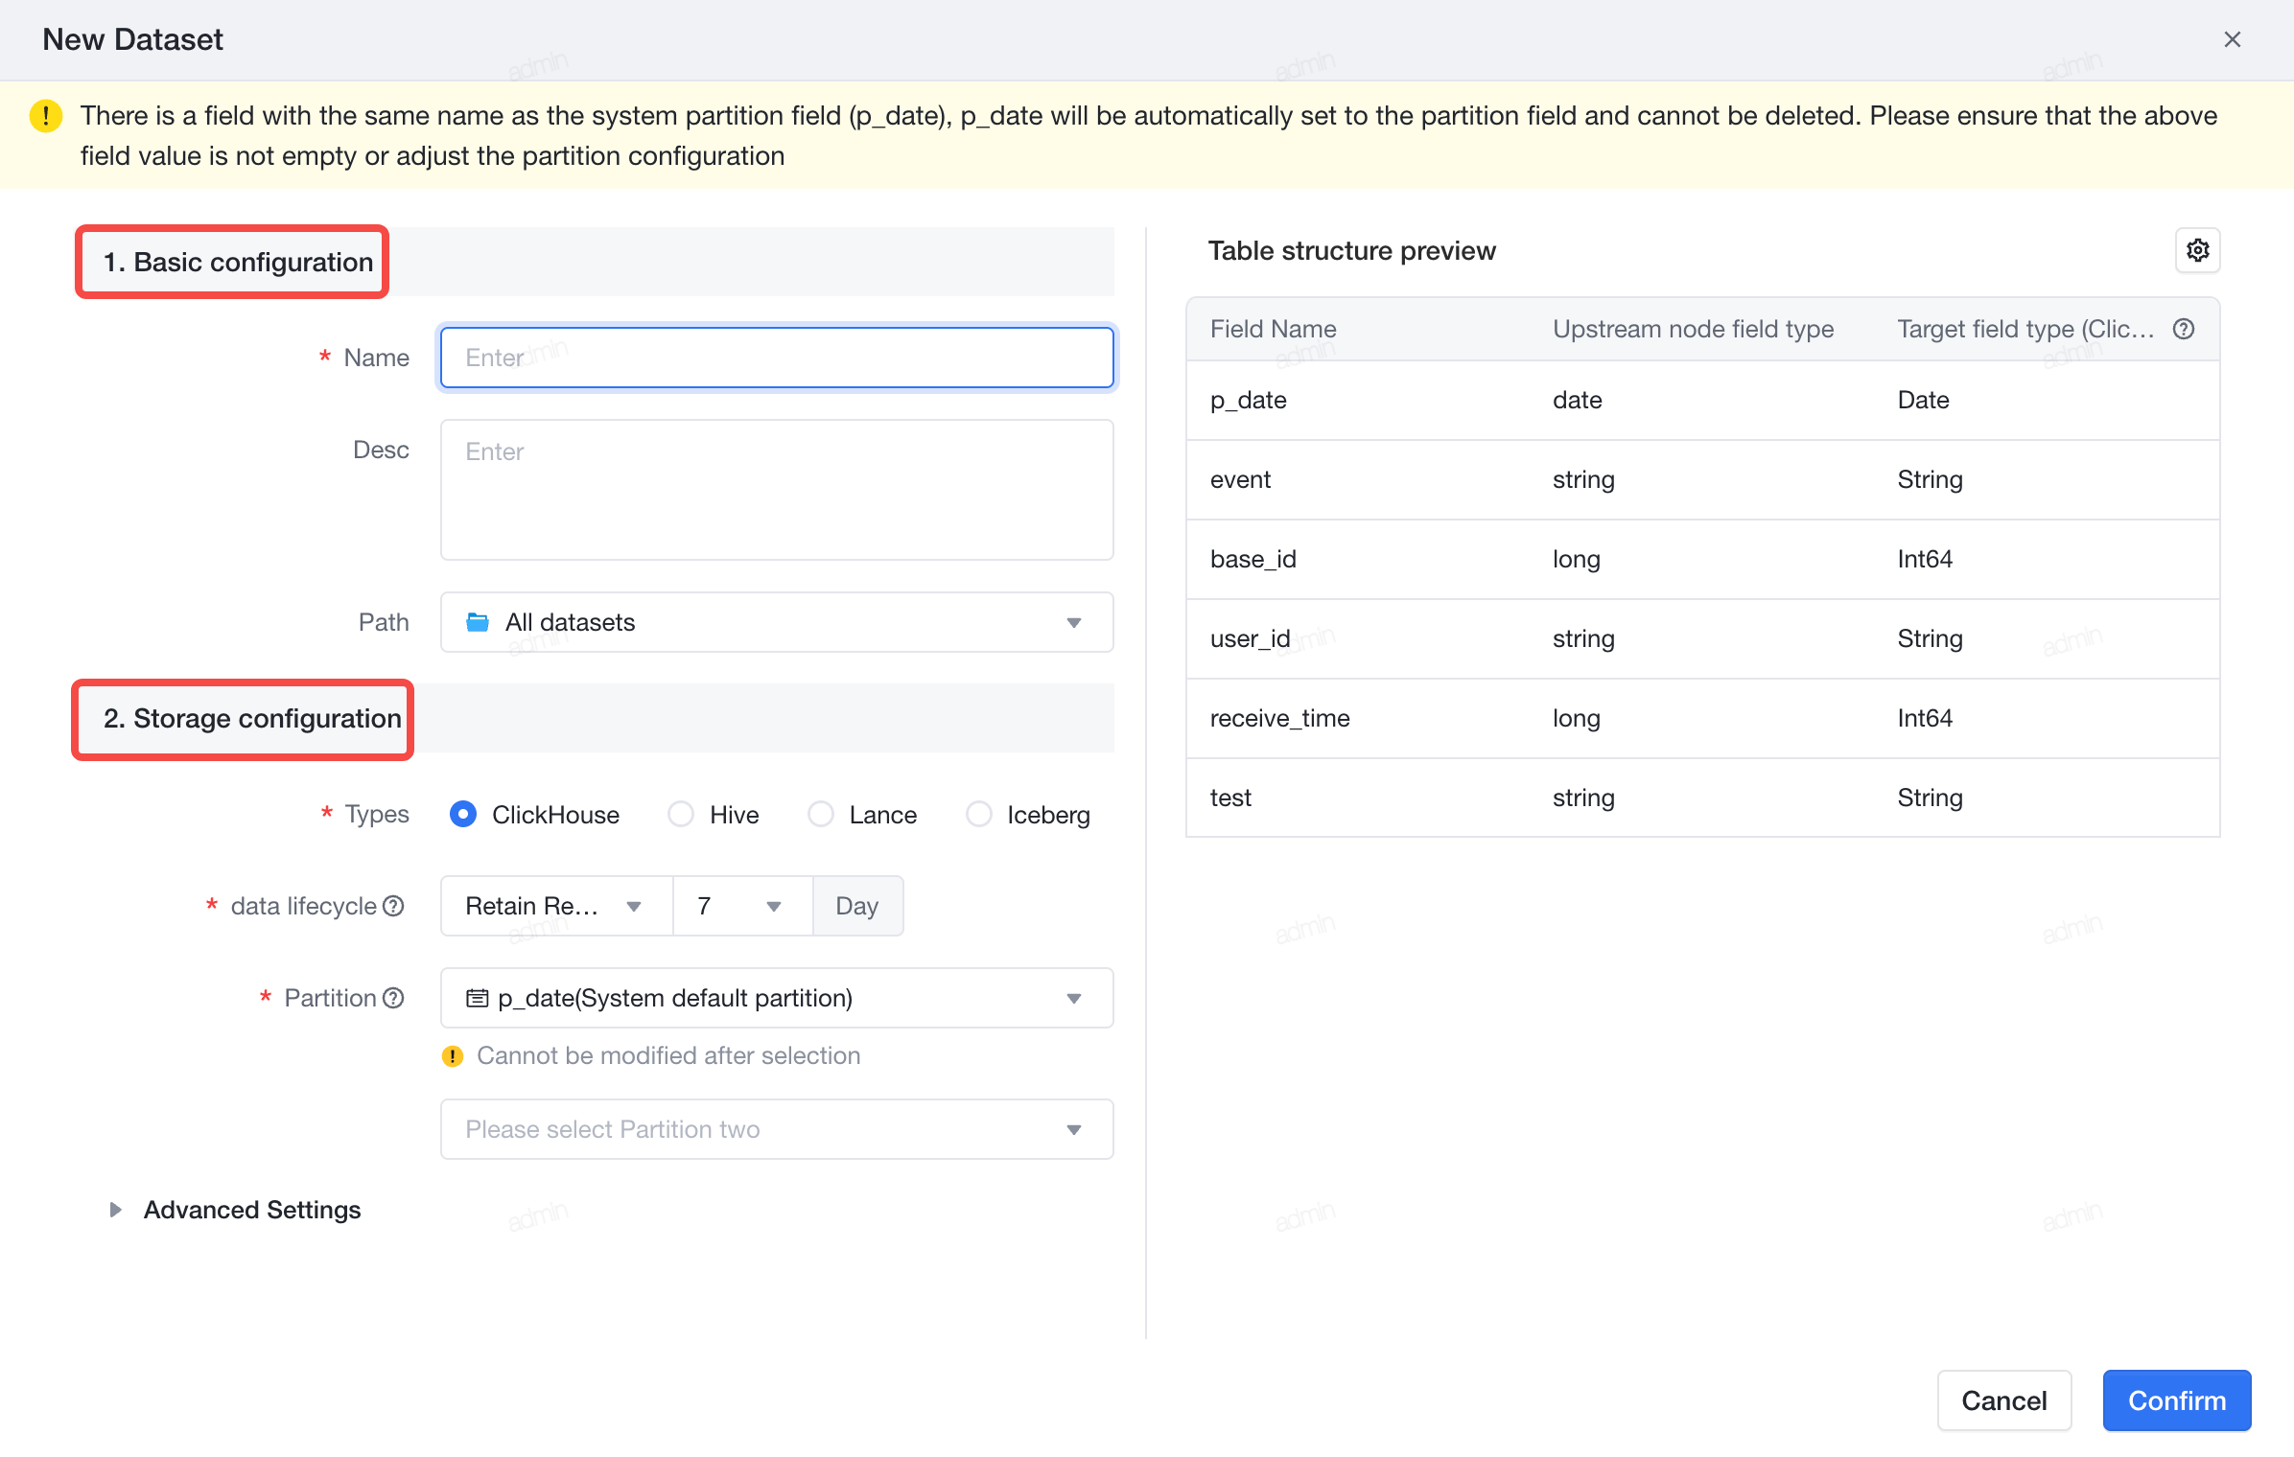Viewport: 2294px width, 1457px height.
Task: Open the Partition two dropdown
Action: pyautogui.click(x=777, y=1129)
